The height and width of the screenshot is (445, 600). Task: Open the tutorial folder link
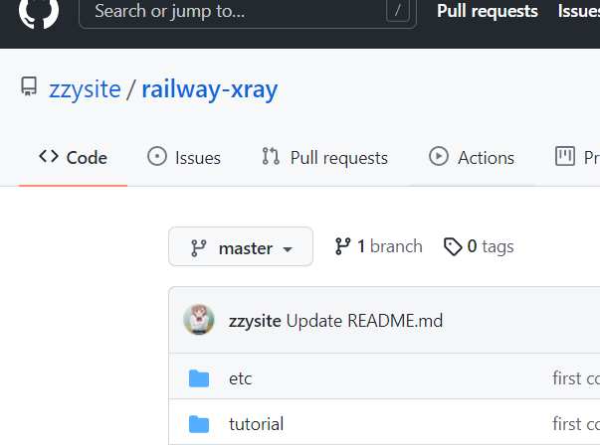click(x=256, y=424)
